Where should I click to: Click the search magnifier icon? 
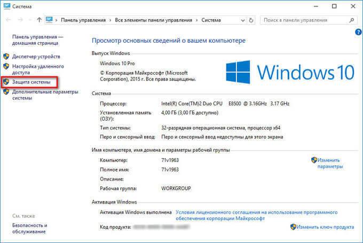coord(351,20)
